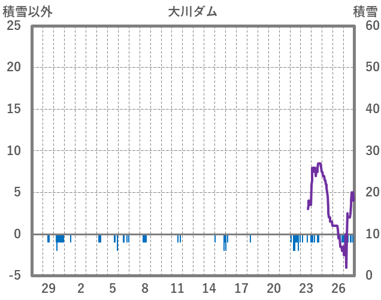Select the date label 2 on x-axis

[x=81, y=287]
